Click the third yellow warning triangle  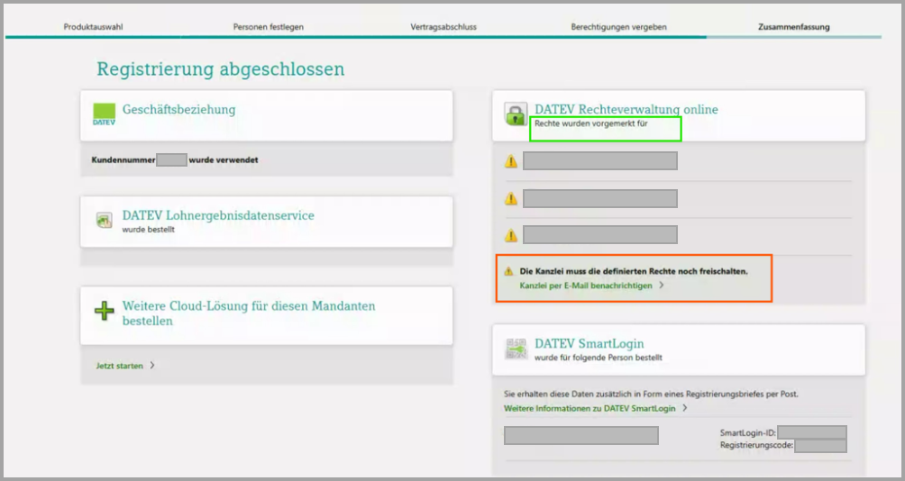[x=511, y=235]
